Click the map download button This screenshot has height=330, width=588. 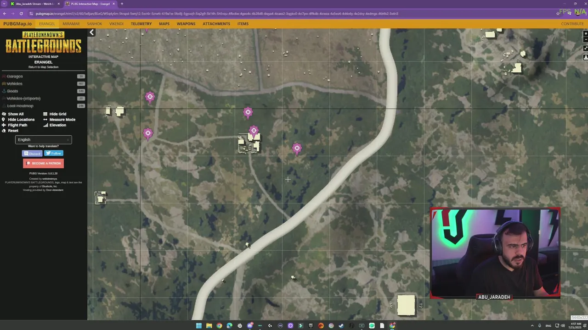[x=585, y=57]
